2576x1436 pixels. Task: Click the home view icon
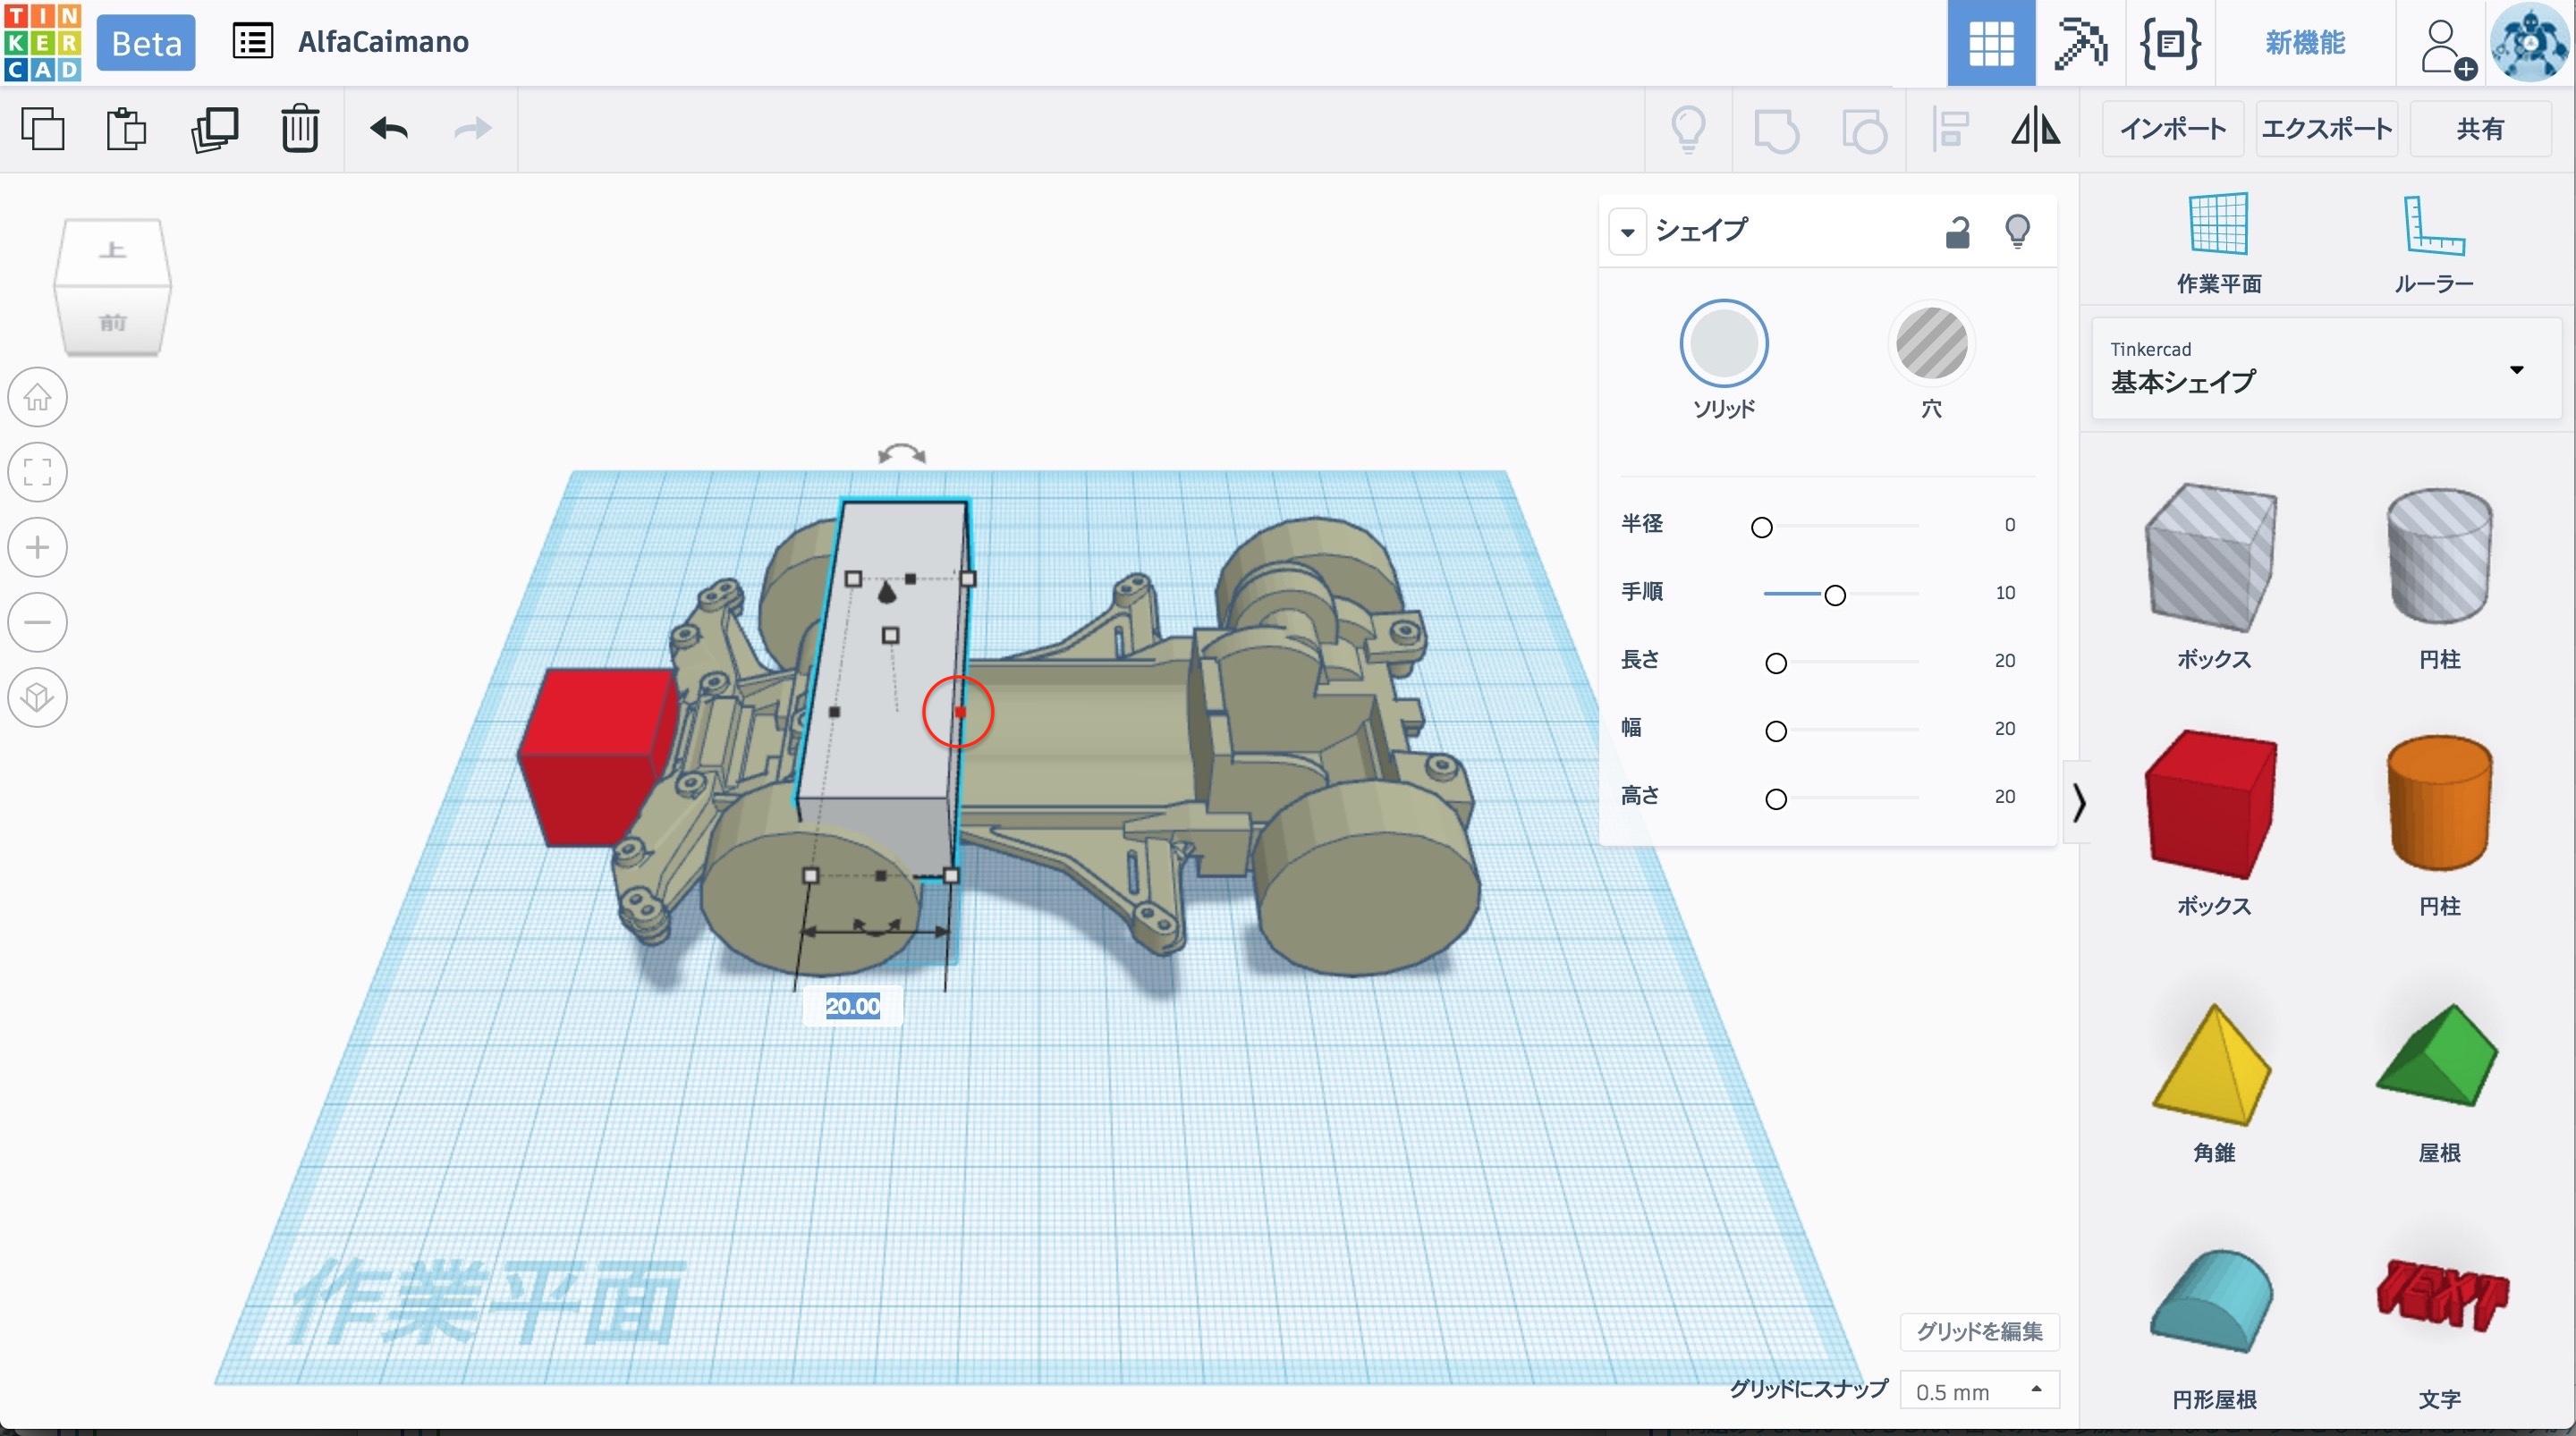pos(38,397)
